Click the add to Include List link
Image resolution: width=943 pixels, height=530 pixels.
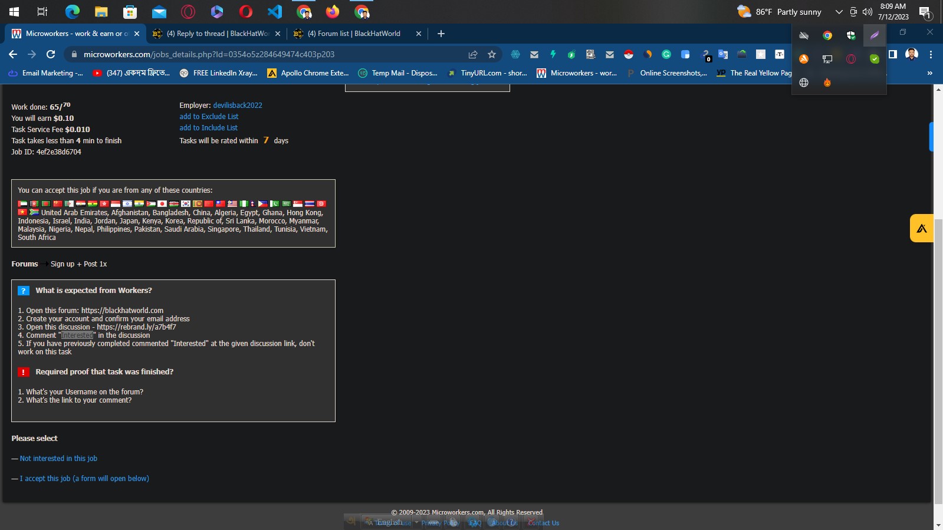pyautogui.click(x=209, y=128)
